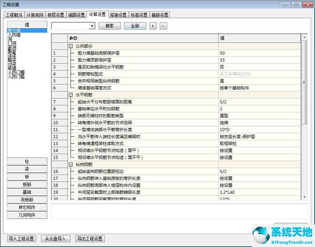Select row 合并相同类型纵向钢筋
Screen dimensions: 315x247
(176, 81)
